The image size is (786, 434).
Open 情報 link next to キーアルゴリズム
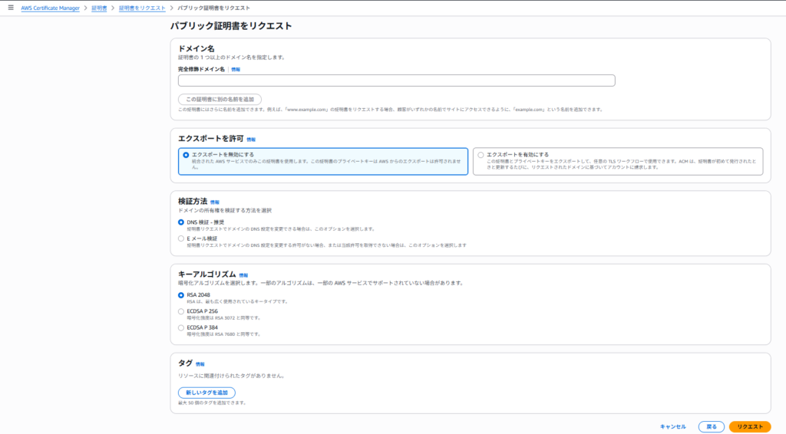pyautogui.click(x=243, y=275)
